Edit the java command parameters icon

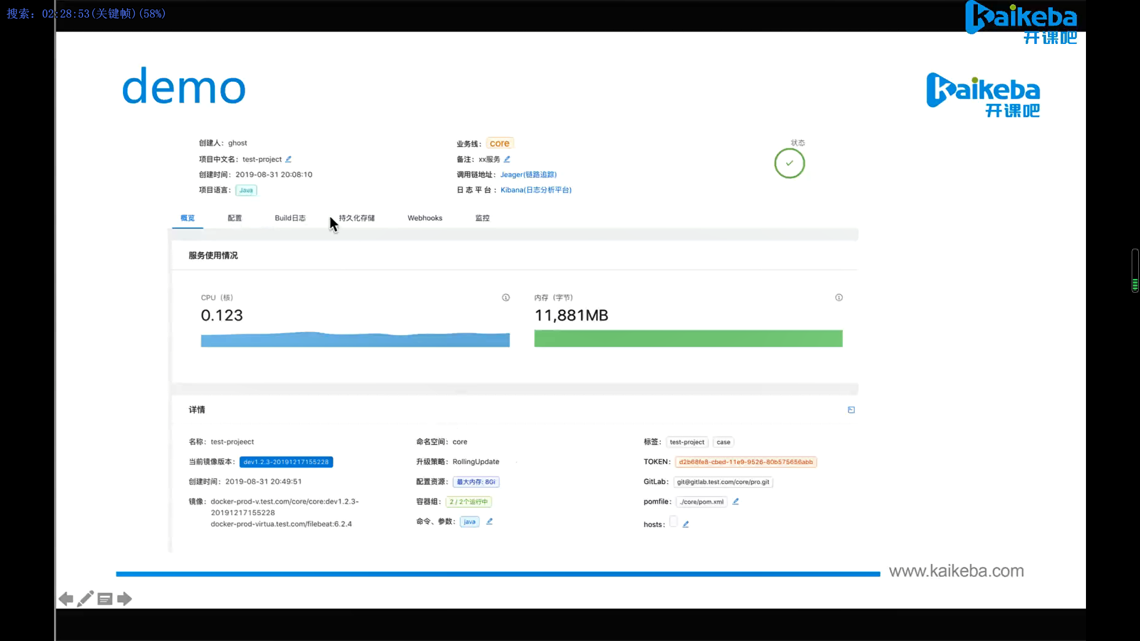tap(490, 521)
